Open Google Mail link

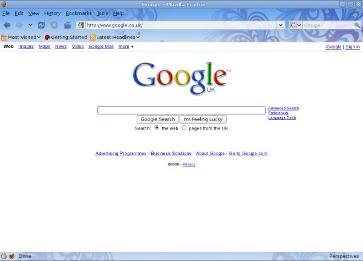pyautogui.click(x=101, y=47)
